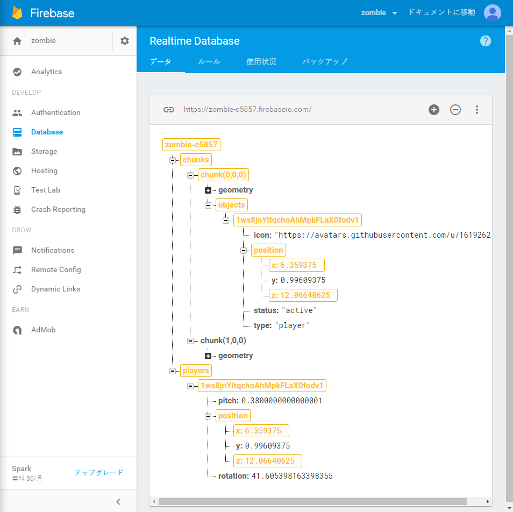Switch to the データ tab
Screen dimensions: 513x512
tap(161, 61)
